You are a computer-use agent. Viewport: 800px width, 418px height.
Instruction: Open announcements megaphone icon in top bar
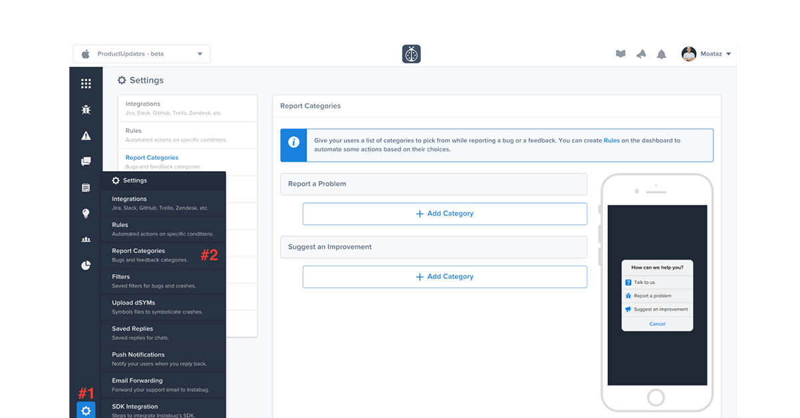[641, 54]
